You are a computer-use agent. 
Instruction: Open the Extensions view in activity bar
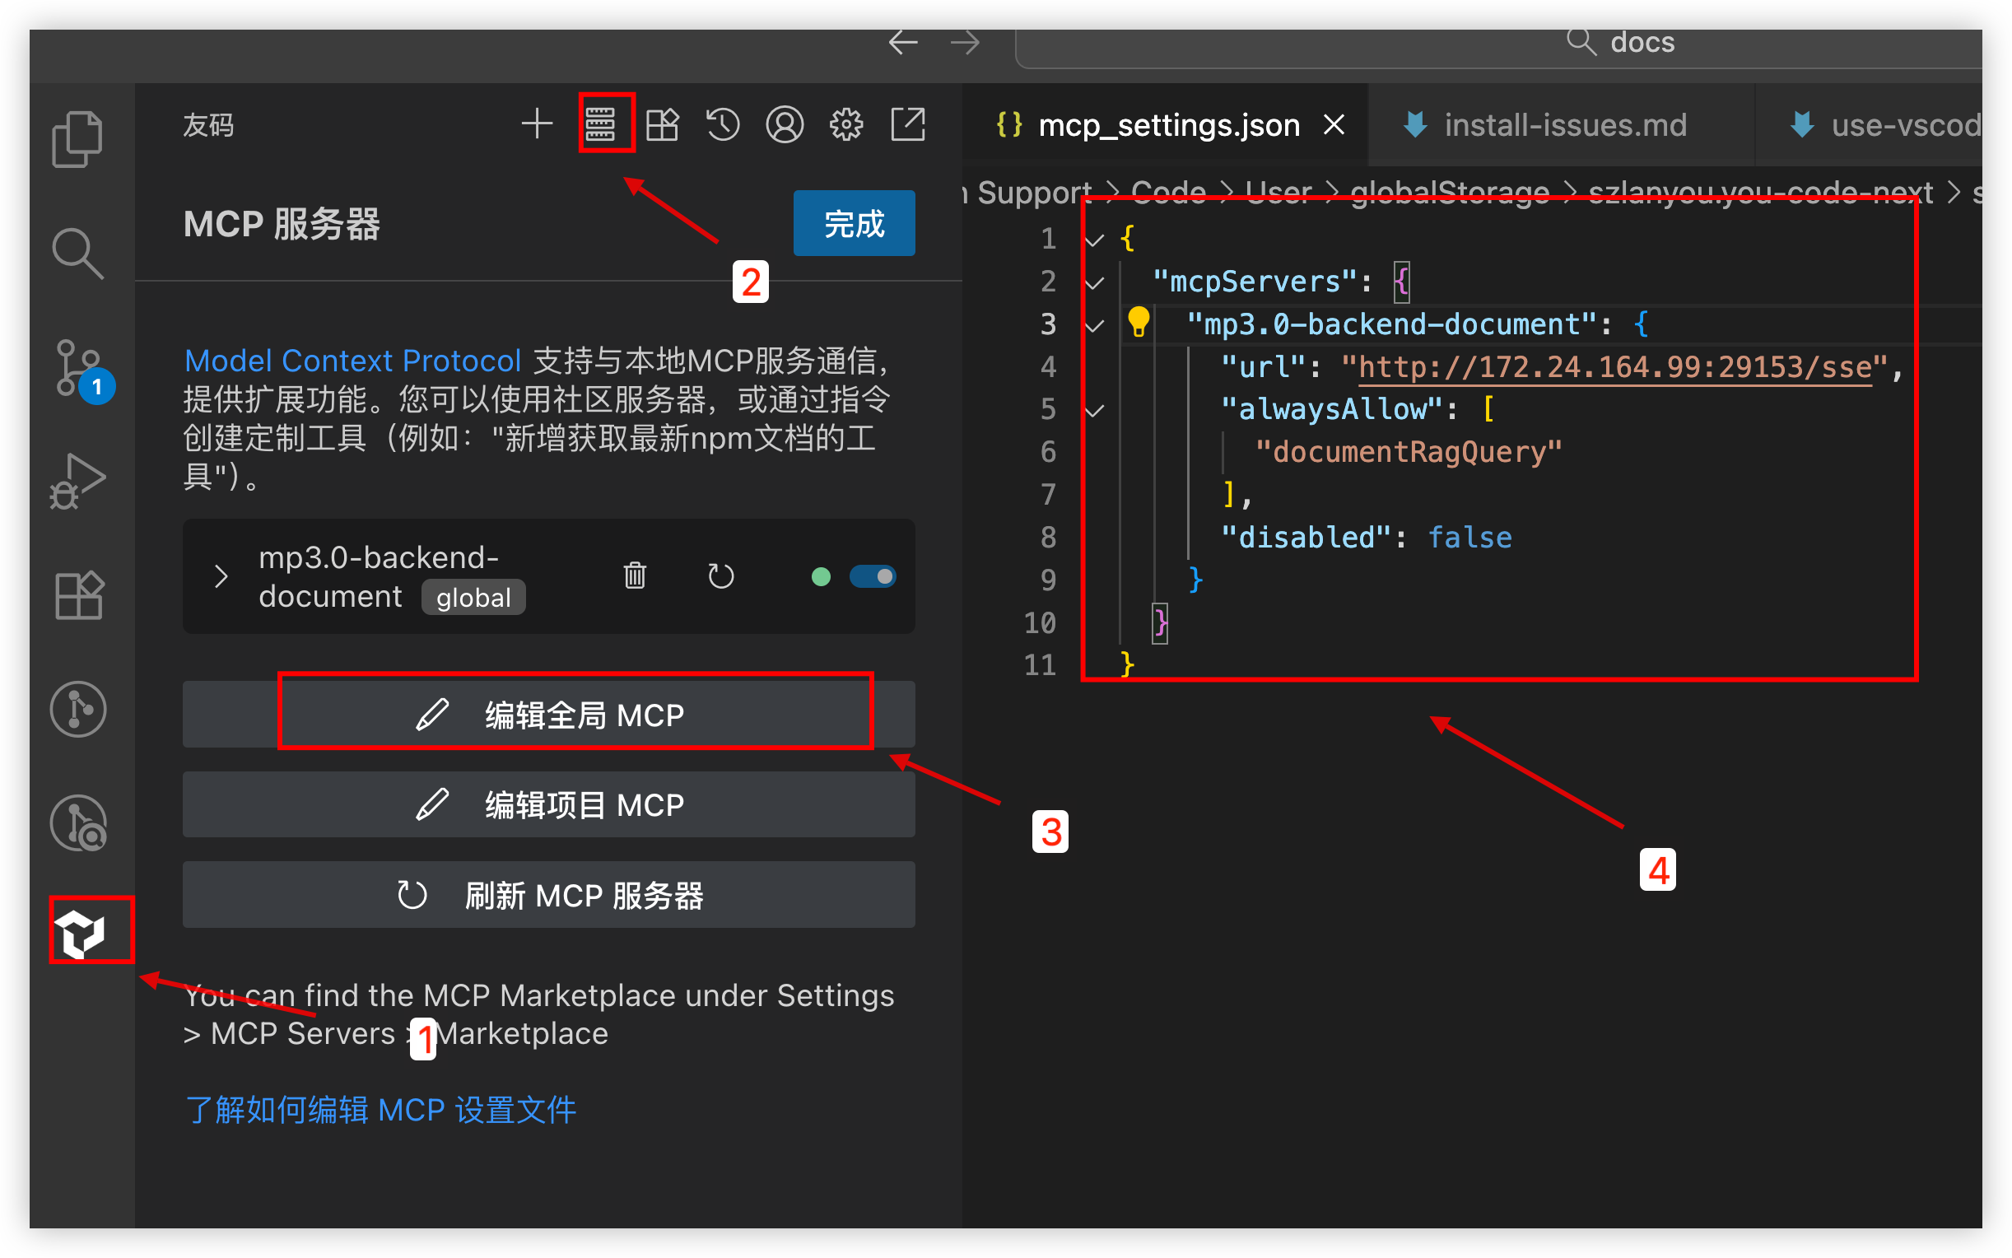coord(79,596)
